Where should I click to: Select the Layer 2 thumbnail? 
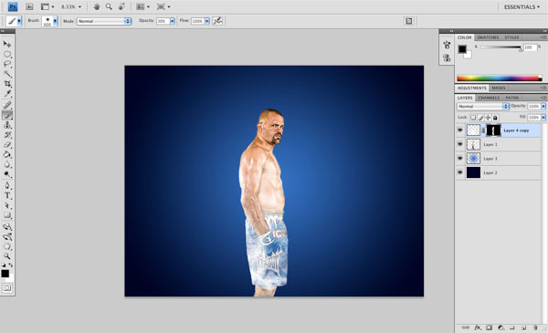click(473, 172)
